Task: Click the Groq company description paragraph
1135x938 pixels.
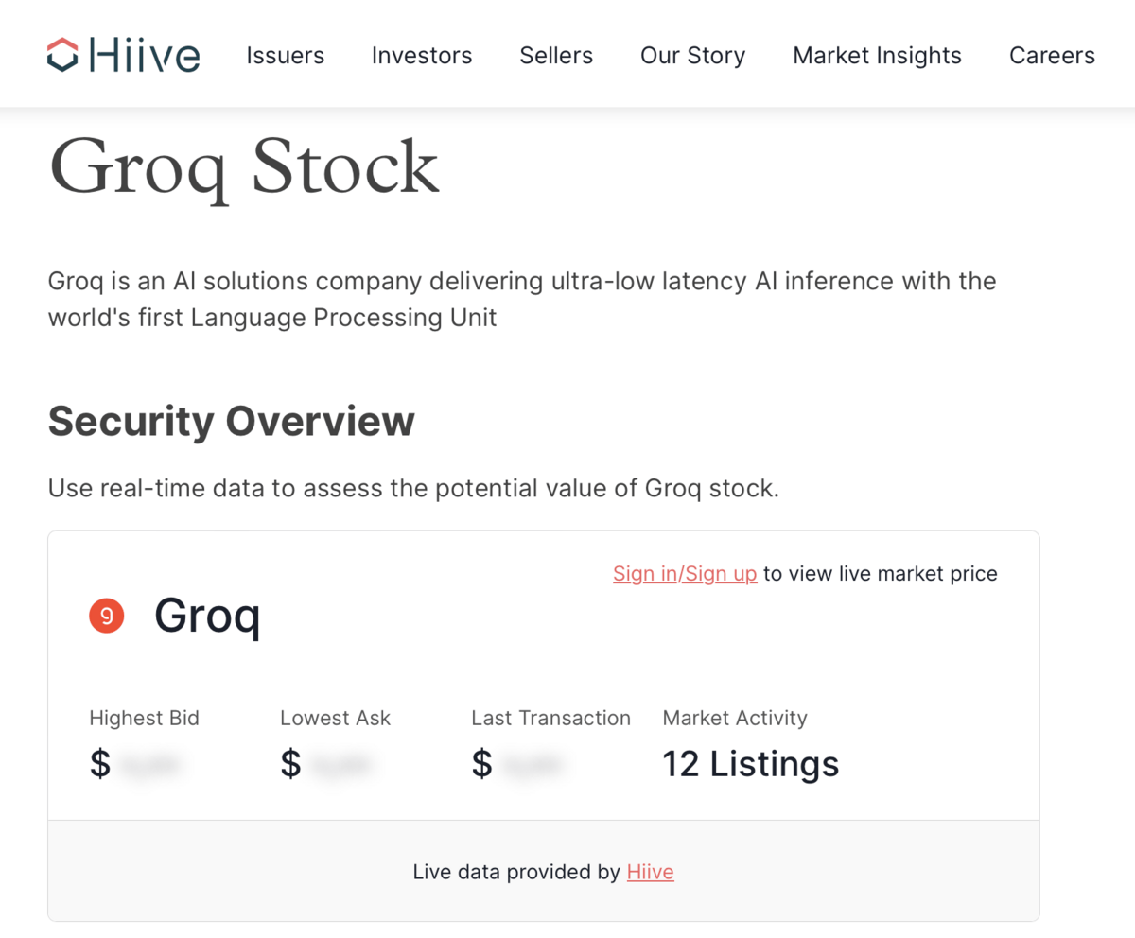Action: pyautogui.click(x=522, y=299)
